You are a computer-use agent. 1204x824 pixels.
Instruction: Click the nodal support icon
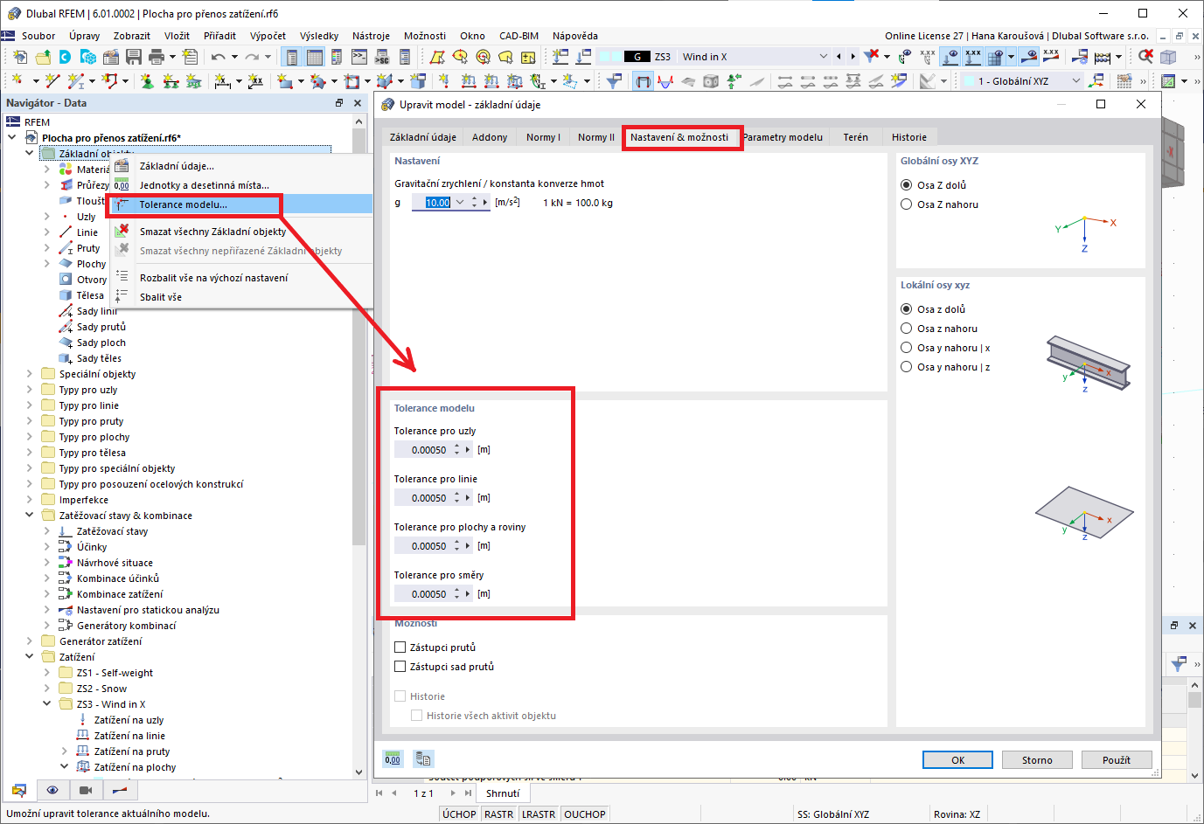147,81
